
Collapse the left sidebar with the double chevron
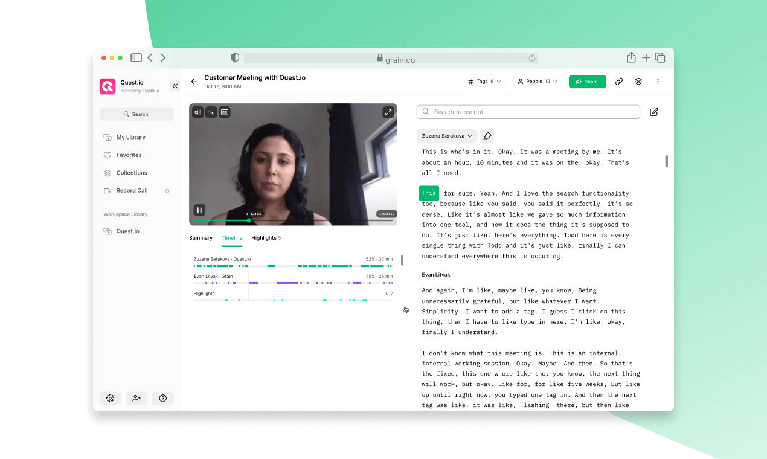coord(175,85)
